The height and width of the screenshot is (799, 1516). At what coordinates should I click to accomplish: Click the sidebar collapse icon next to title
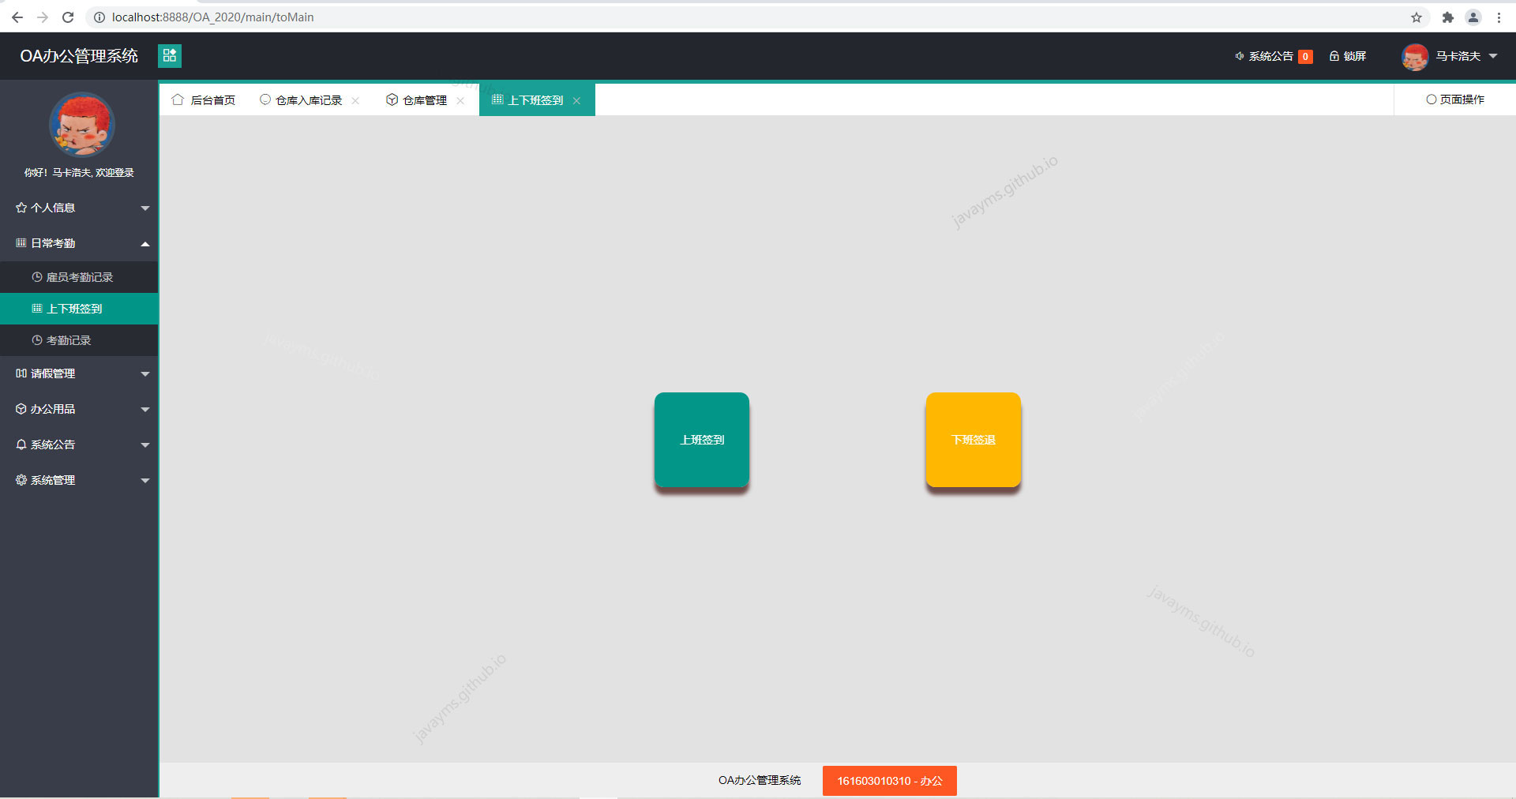169,55
